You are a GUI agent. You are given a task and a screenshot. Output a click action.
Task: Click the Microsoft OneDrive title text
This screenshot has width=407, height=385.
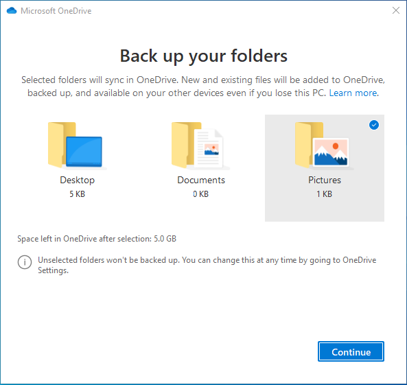click(56, 11)
